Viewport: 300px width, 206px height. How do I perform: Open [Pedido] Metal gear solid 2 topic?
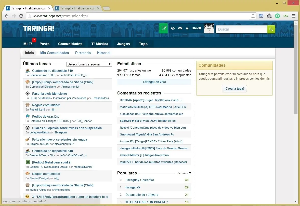(x=51, y=162)
